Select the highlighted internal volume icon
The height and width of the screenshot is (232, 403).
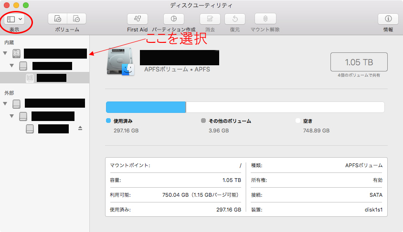click(30, 78)
